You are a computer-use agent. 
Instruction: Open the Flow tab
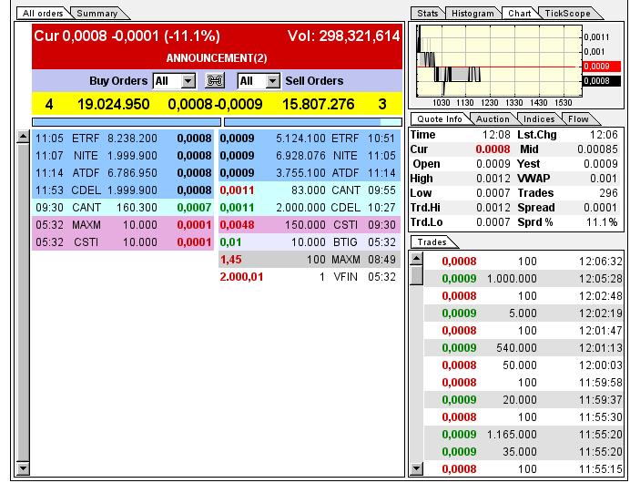coord(578,118)
